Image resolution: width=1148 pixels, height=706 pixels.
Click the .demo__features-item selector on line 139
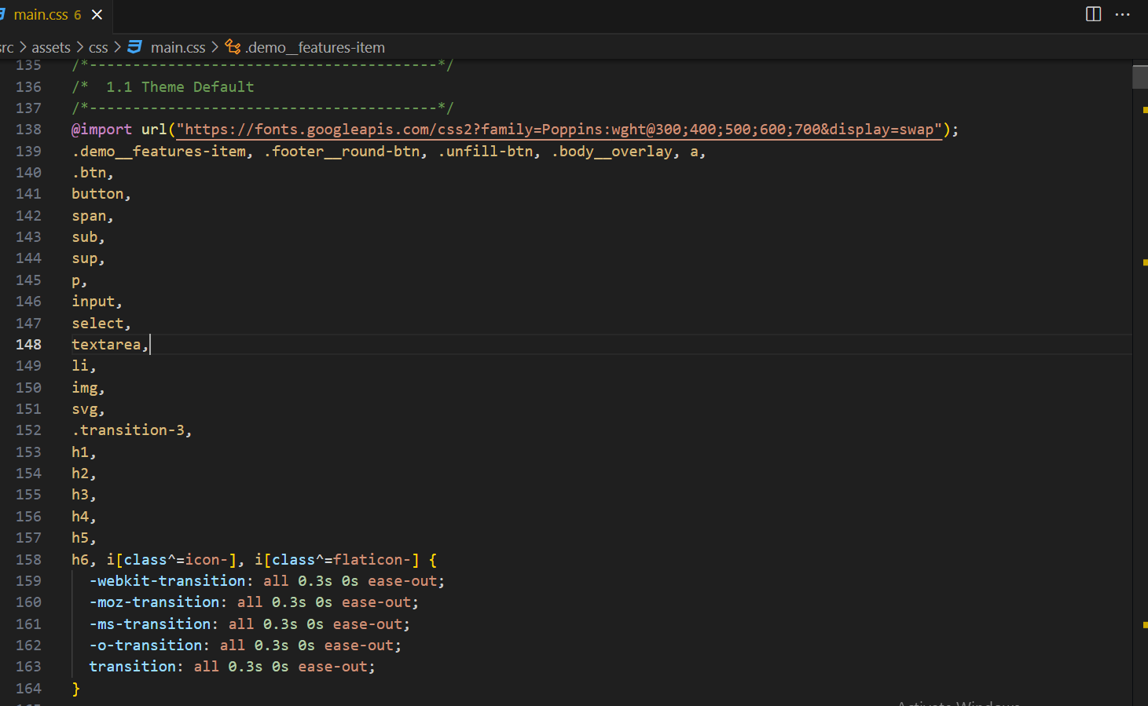[x=159, y=152]
